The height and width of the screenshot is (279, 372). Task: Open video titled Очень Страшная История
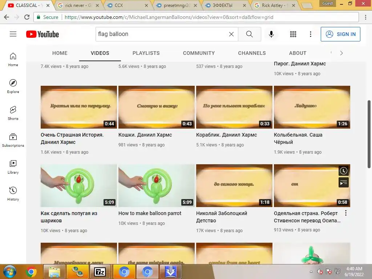[x=72, y=138]
